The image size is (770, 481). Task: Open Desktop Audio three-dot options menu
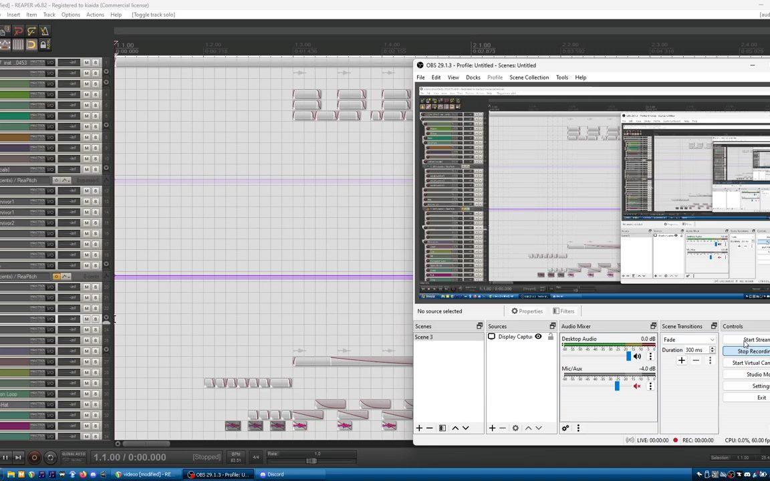(650, 357)
